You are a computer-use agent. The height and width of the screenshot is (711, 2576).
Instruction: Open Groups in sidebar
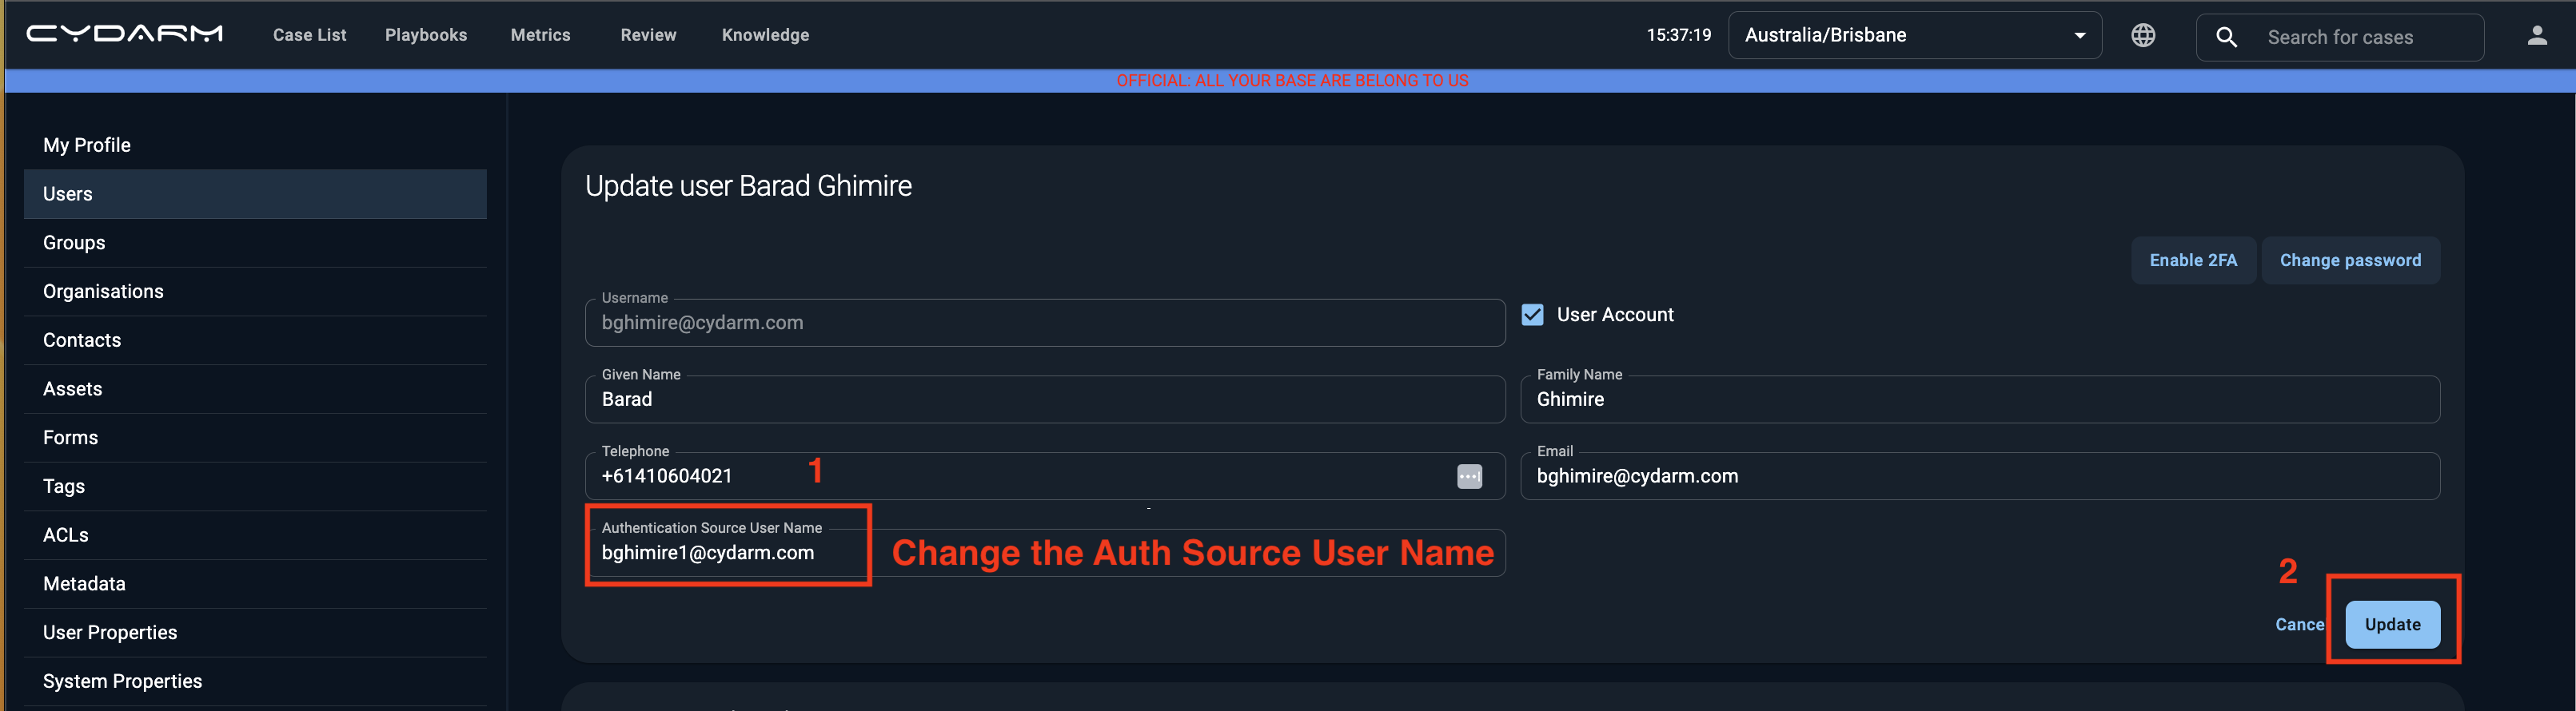pos(255,243)
